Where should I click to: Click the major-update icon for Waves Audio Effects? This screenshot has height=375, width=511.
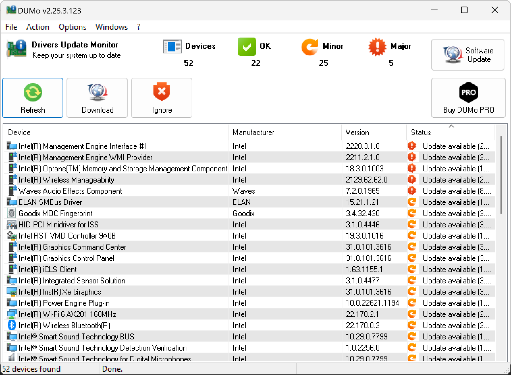[412, 190]
